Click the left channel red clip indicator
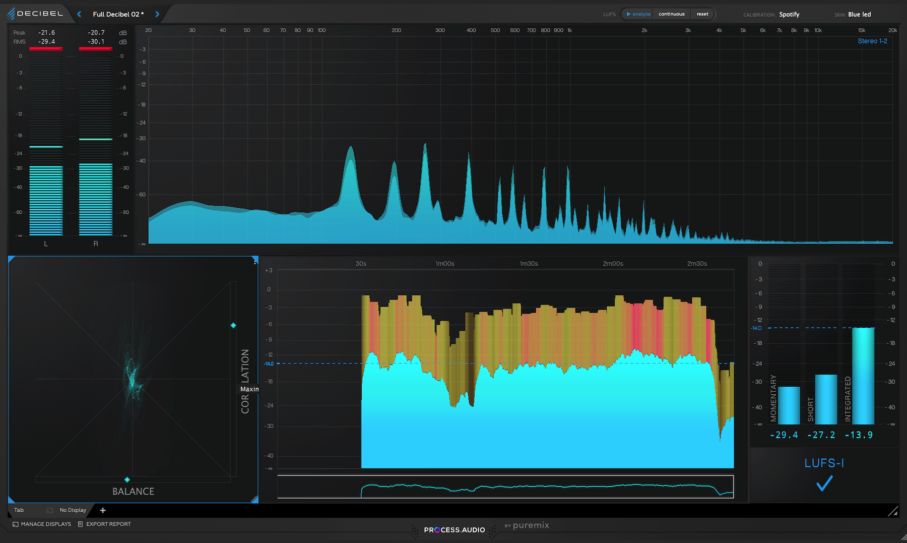The image size is (907, 543). point(46,49)
